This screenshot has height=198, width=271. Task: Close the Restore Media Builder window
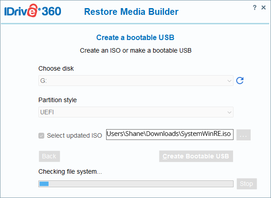click(x=264, y=8)
